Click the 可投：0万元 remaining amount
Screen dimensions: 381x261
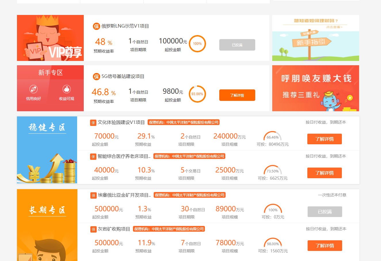[273, 217]
